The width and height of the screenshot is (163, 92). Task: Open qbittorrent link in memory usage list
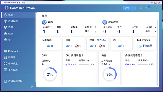click(130, 64)
